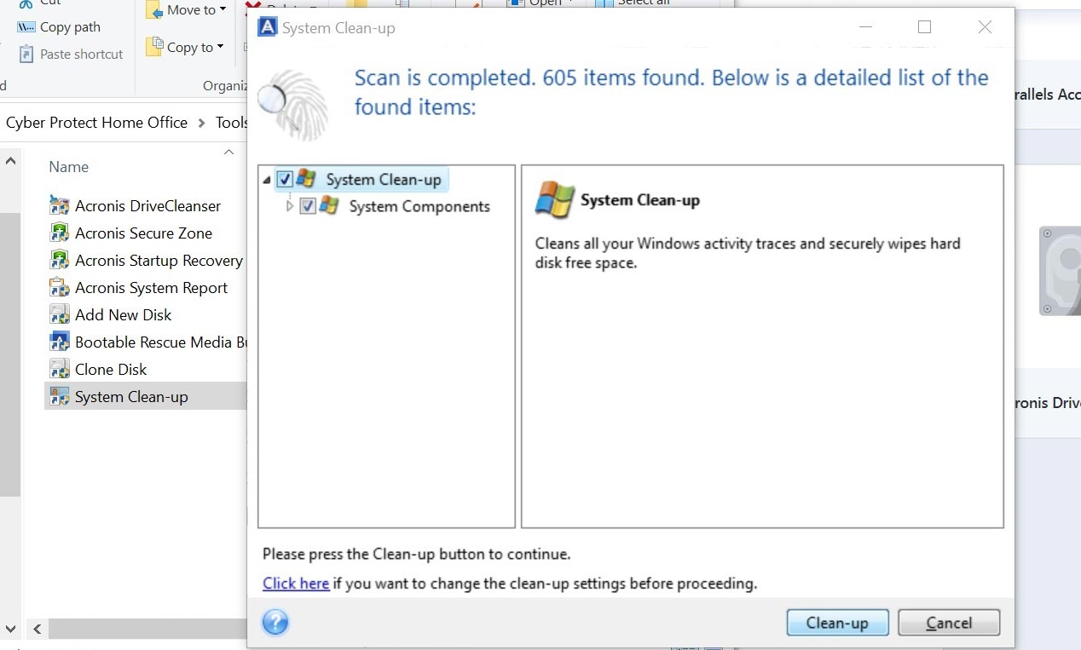Select the Acronis Startup Recovery icon
Viewport: 1081px width, 650px height.
click(59, 260)
